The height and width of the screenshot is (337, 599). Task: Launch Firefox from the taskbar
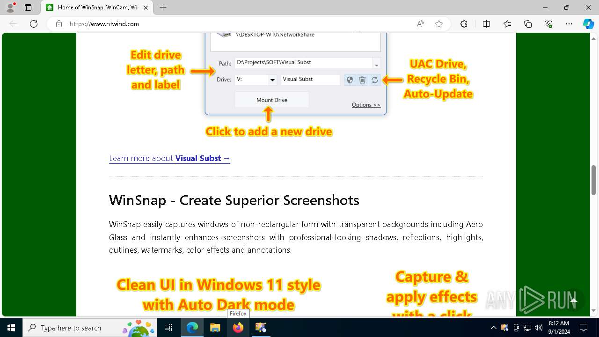(238, 328)
